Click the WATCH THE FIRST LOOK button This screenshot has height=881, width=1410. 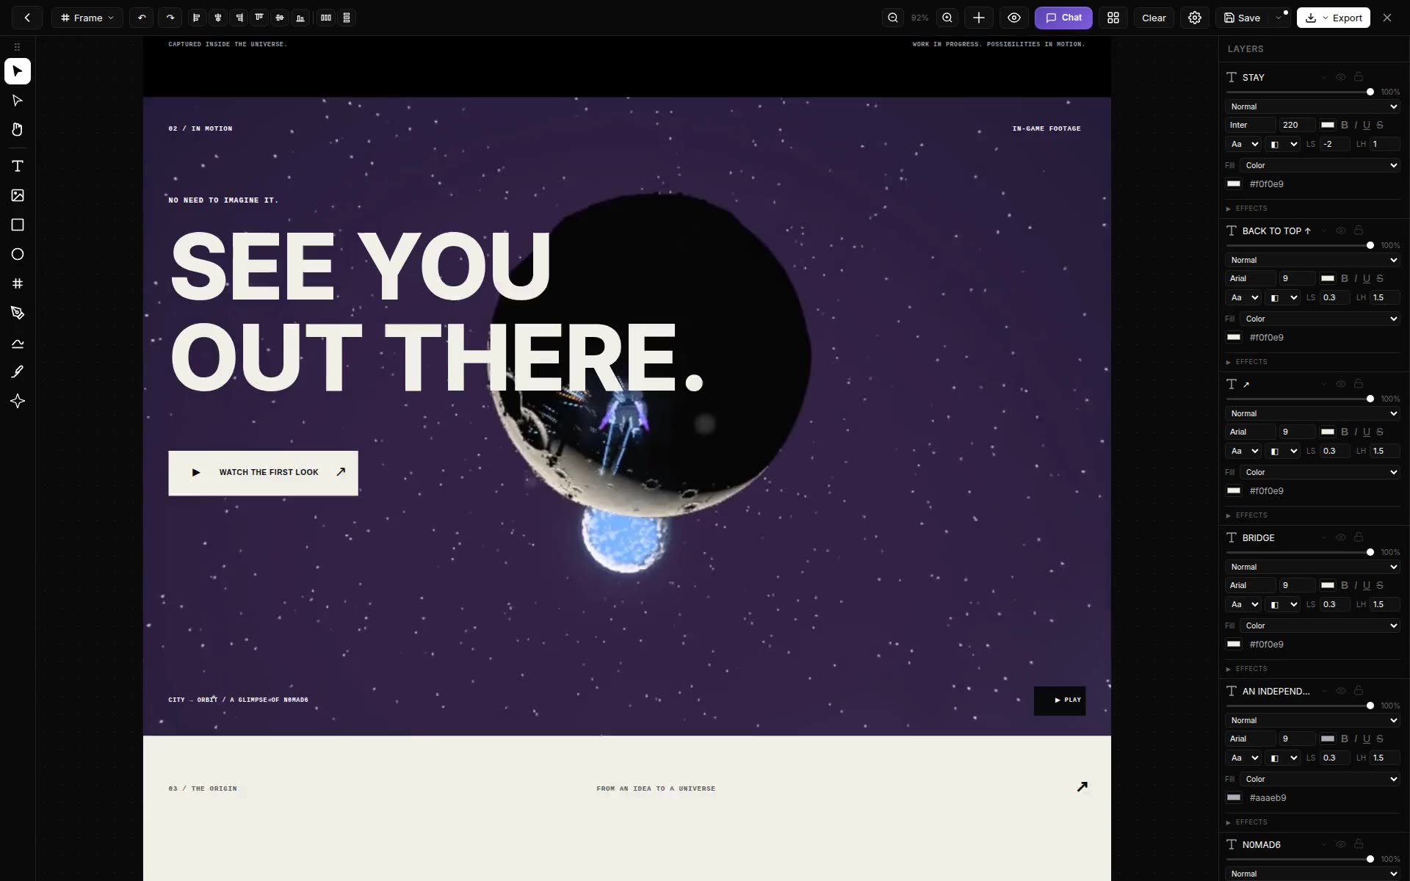click(x=263, y=473)
